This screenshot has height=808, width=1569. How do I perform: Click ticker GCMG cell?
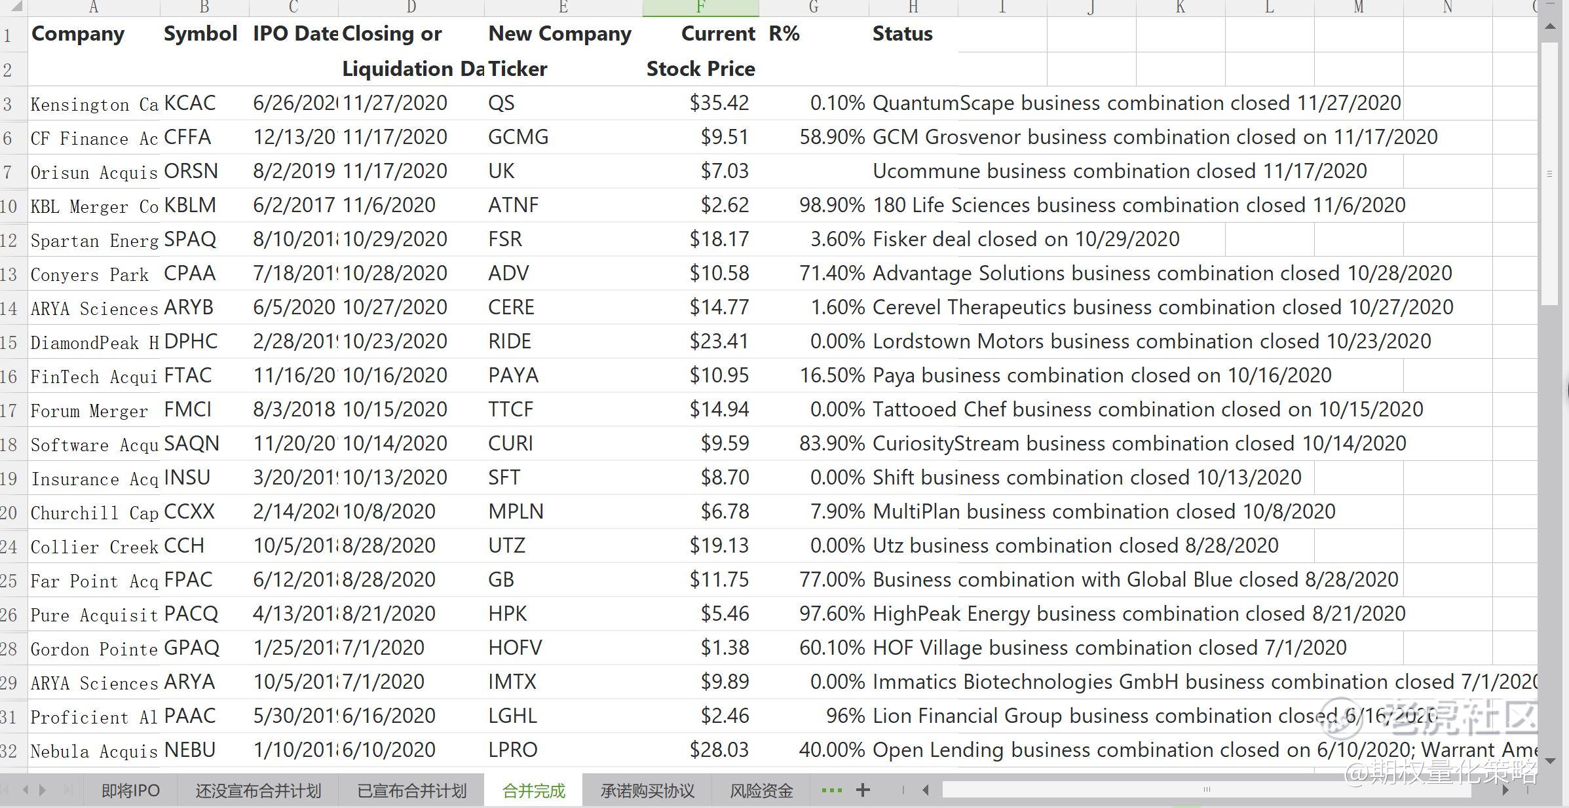pyautogui.click(x=563, y=137)
